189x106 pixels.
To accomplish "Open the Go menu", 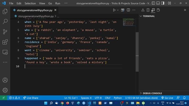I will coord(50,3).
